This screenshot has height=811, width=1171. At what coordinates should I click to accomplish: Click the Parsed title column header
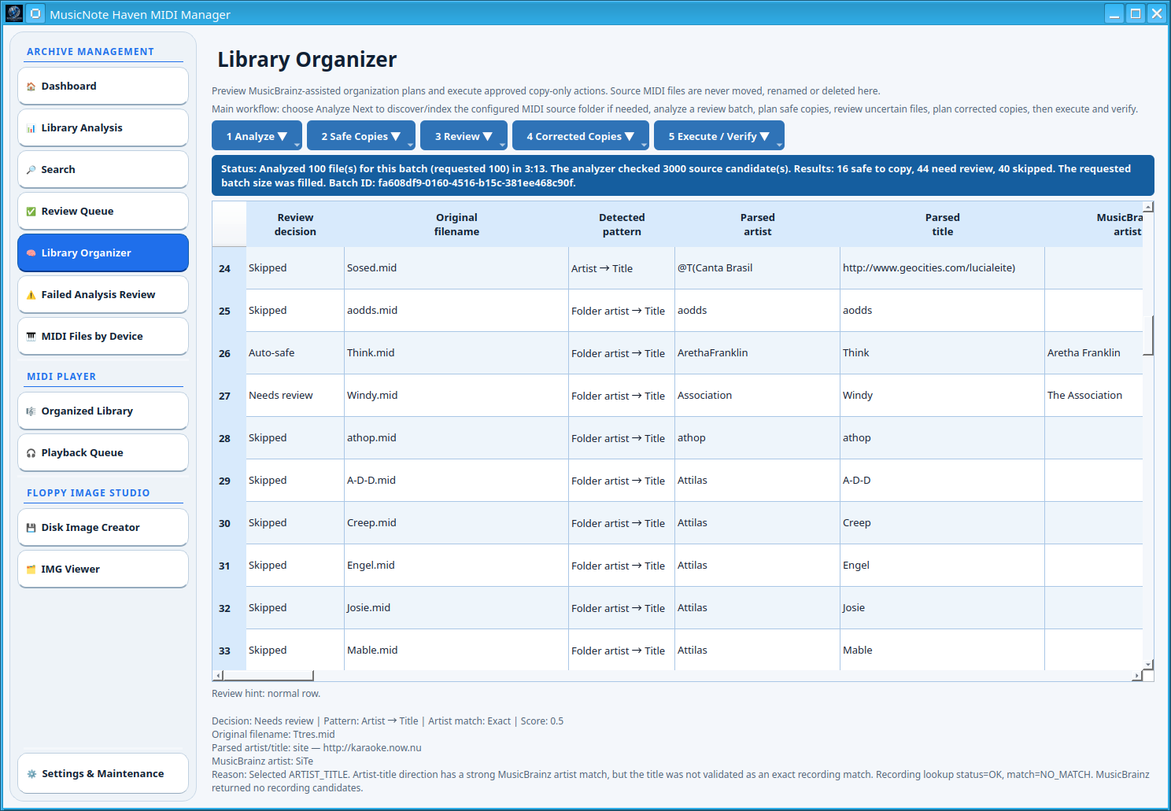point(942,224)
